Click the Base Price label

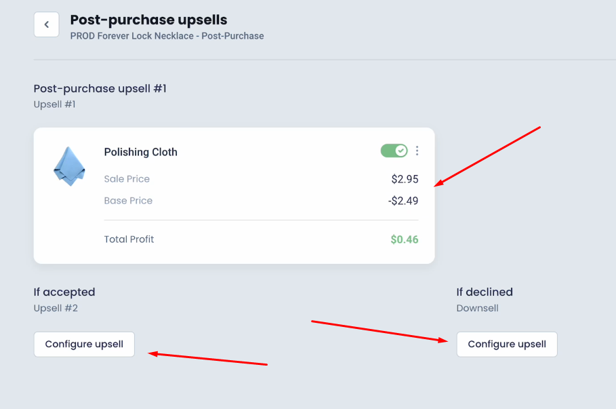128,201
